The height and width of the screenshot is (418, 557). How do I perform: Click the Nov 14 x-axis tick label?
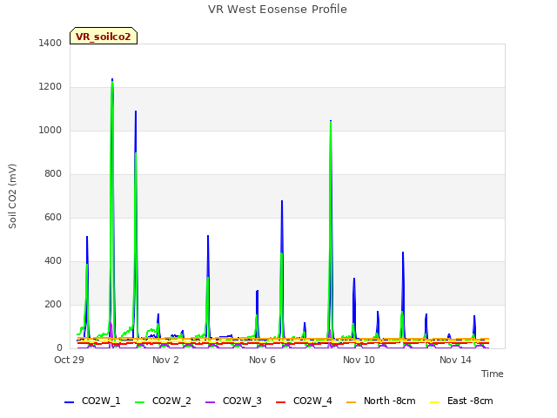[455, 360]
